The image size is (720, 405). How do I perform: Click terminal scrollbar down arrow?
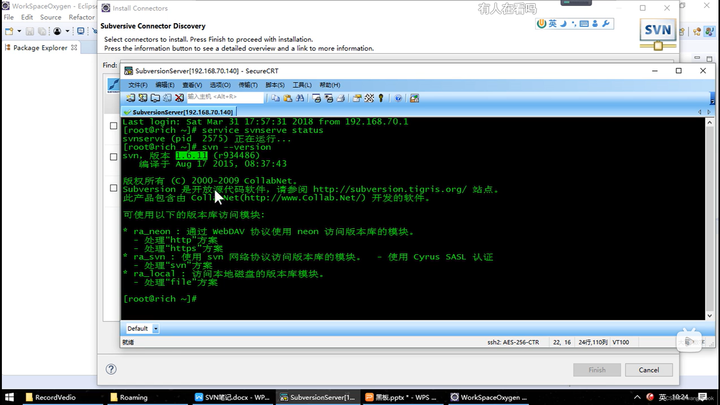point(709,316)
